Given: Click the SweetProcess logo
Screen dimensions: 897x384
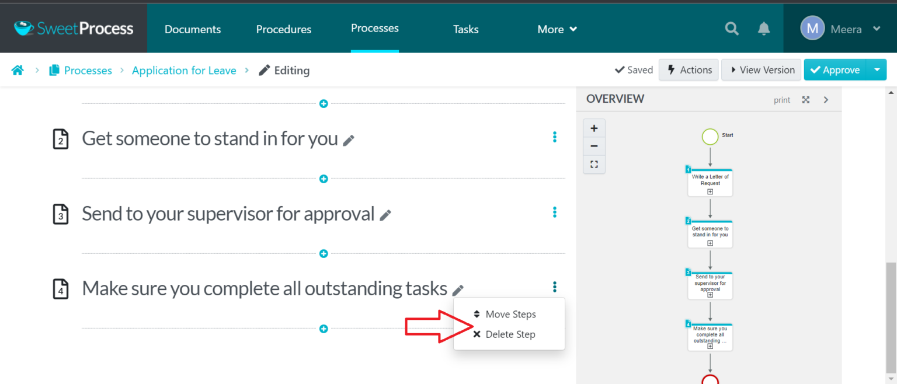Looking at the screenshot, I should tap(74, 28).
